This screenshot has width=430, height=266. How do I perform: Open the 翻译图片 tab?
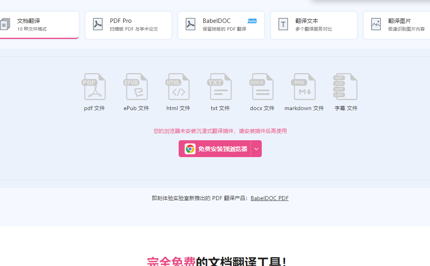(x=397, y=25)
